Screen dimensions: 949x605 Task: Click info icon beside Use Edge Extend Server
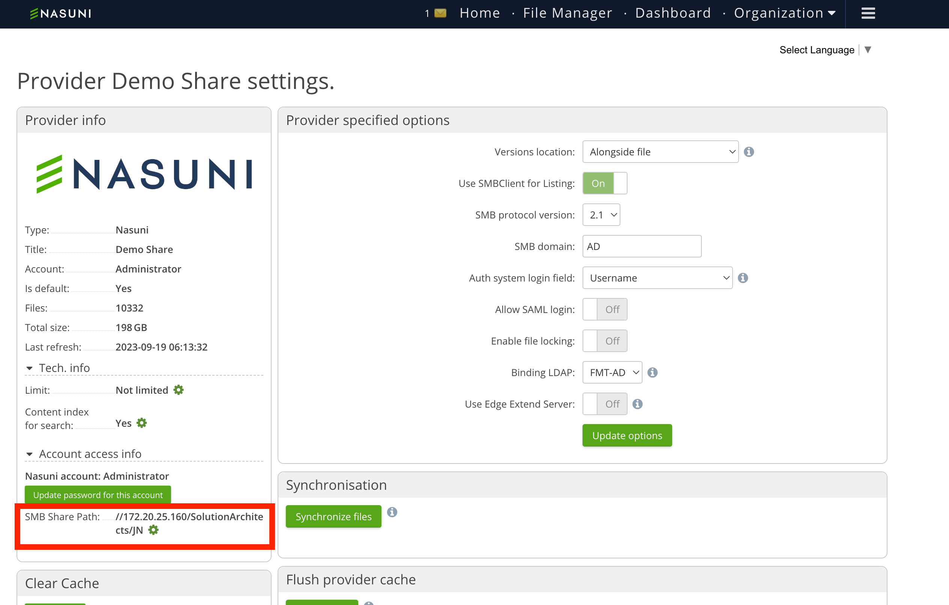pos(638,404)
